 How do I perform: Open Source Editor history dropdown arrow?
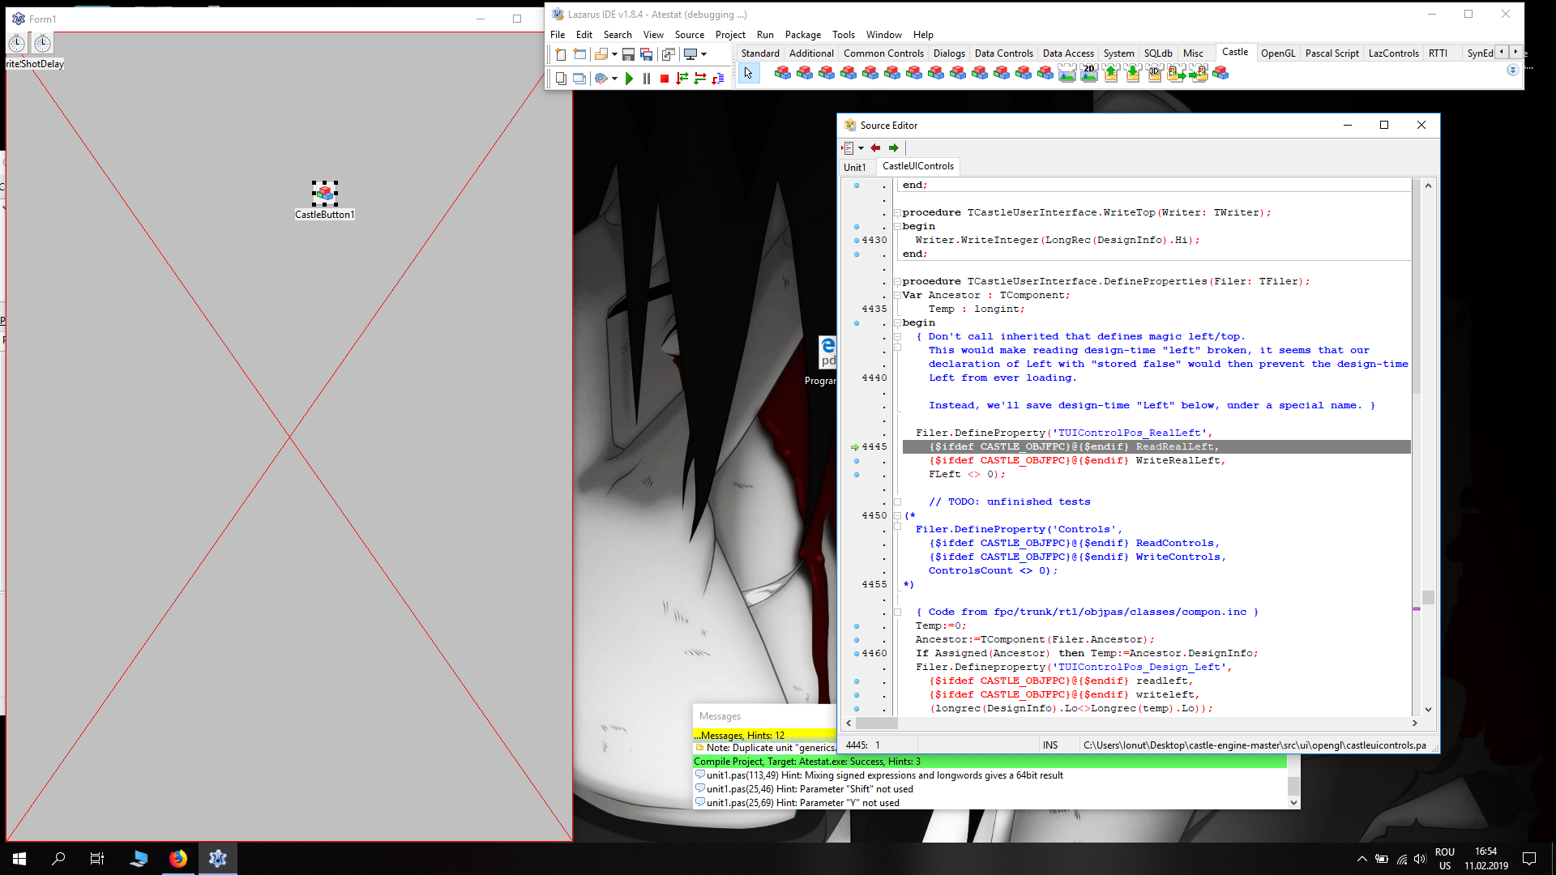click(x=861, y=148)
